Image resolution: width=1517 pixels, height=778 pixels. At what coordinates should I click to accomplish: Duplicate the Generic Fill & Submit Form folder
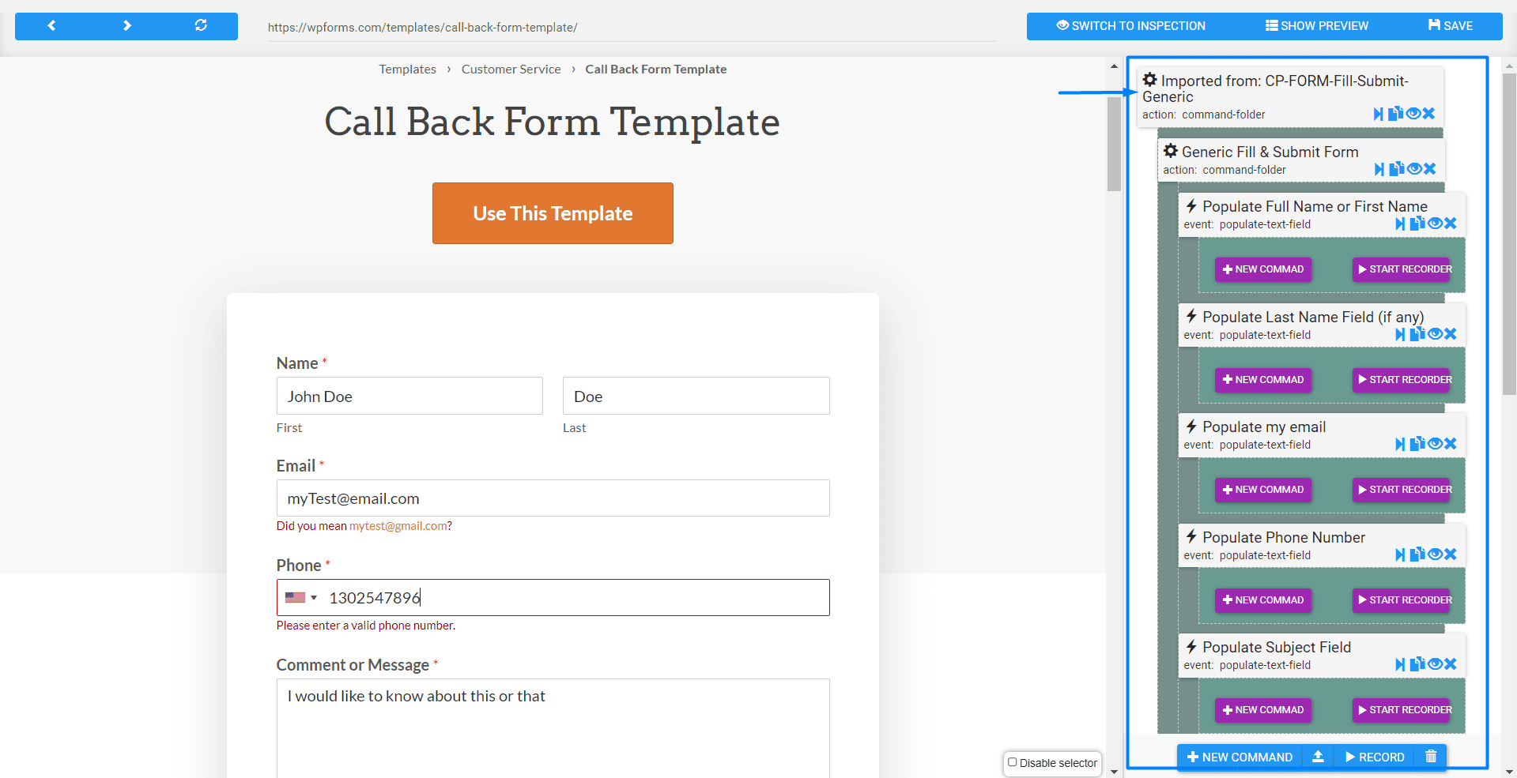click(x=1397, y=168)
